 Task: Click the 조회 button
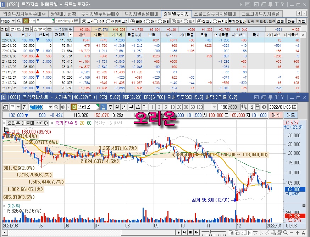pos(280,21)
